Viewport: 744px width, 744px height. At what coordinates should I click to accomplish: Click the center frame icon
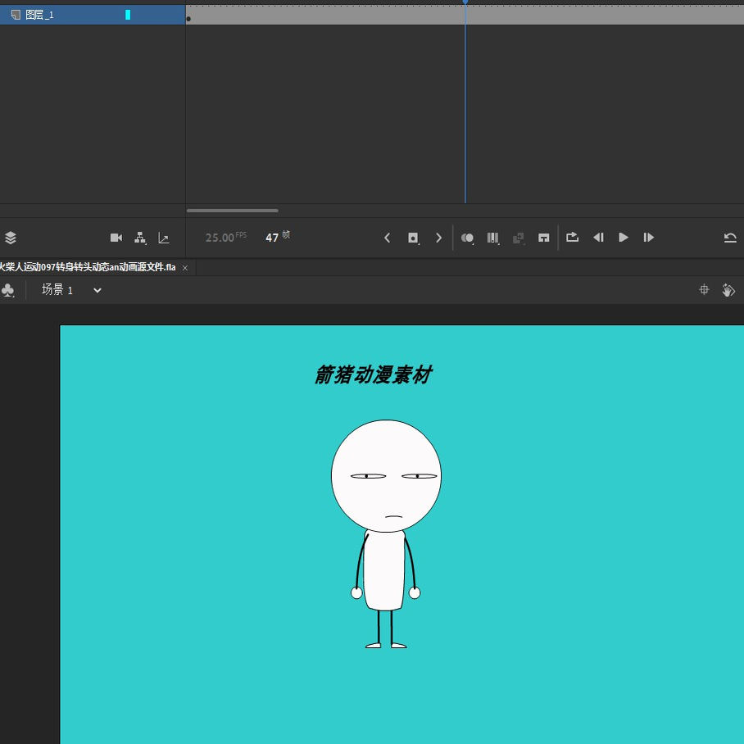(x=543, y=238)
